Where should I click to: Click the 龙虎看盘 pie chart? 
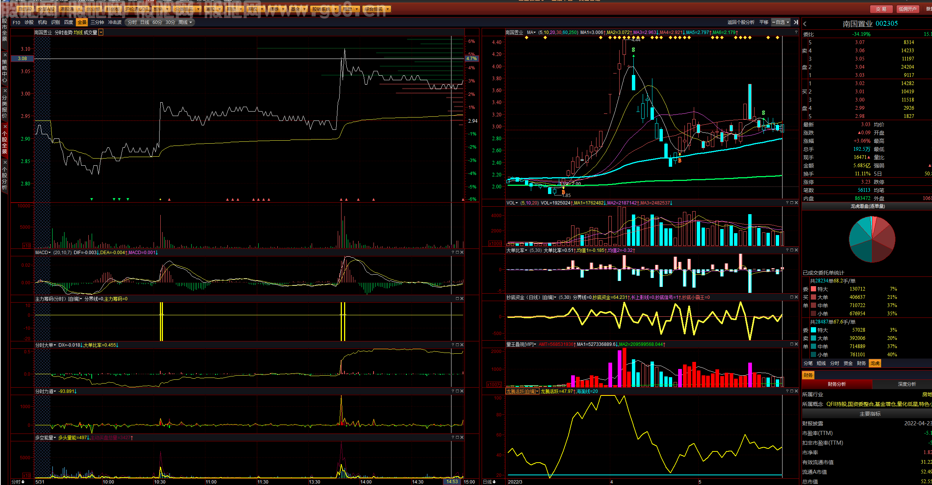(872, 239)
